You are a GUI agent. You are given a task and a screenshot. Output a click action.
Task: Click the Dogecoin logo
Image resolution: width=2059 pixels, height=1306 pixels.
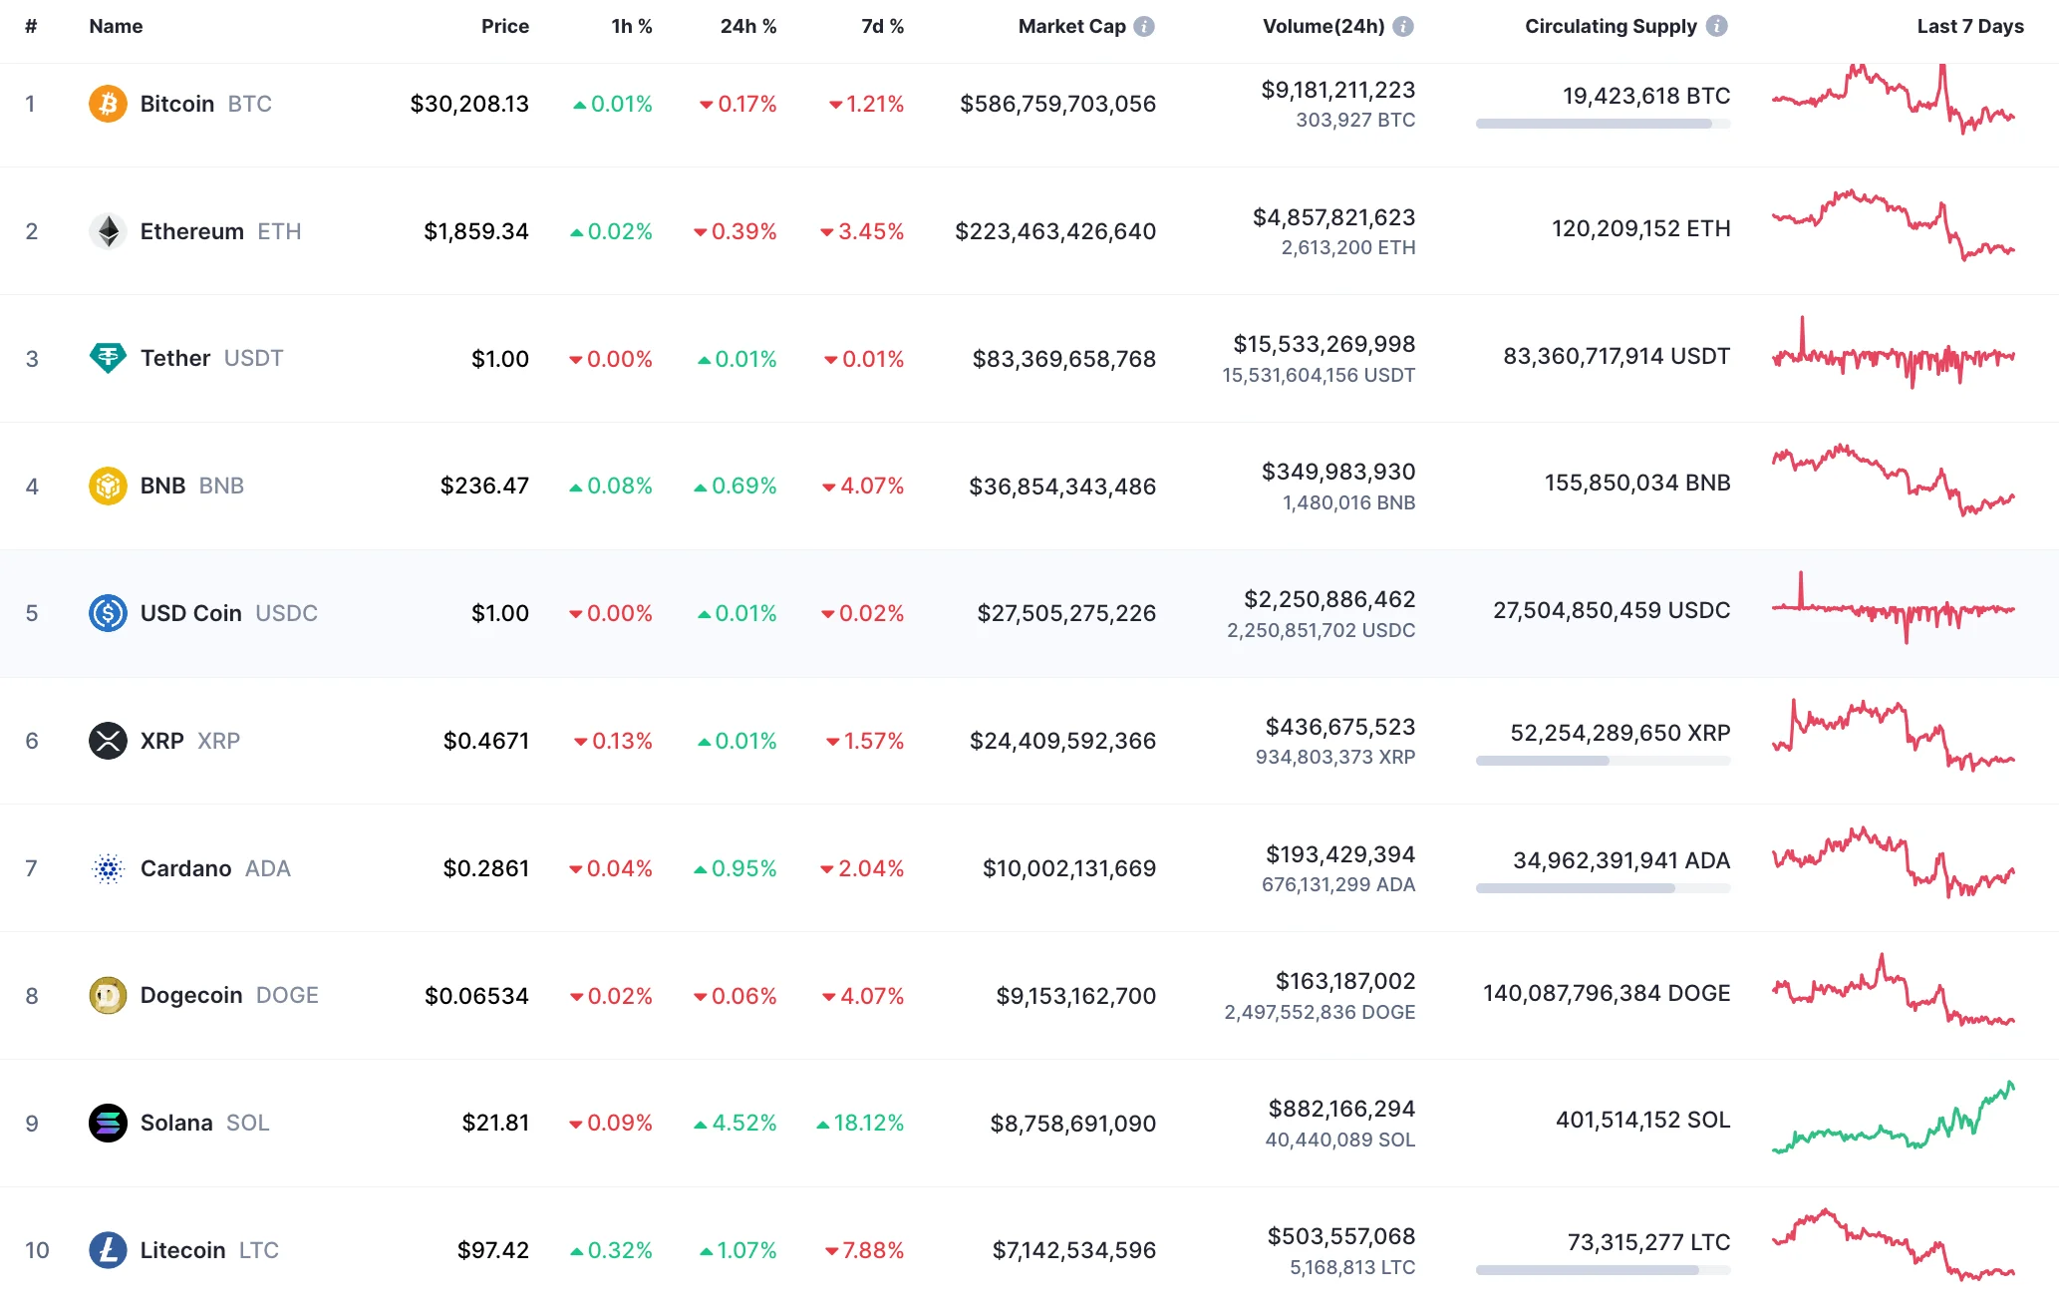click(x=109, y=995)
